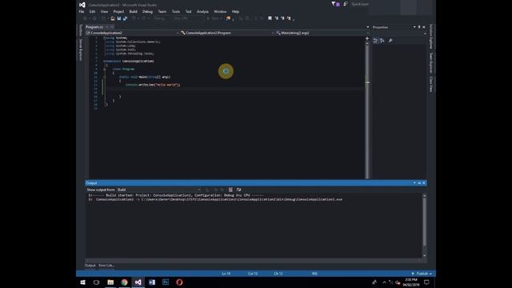This screenshot has width=512, height=288.
Task: Open File Explorer from the taskbar
Action: (110, 282)
